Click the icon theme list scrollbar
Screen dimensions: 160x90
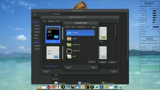(x=95, y=33)
